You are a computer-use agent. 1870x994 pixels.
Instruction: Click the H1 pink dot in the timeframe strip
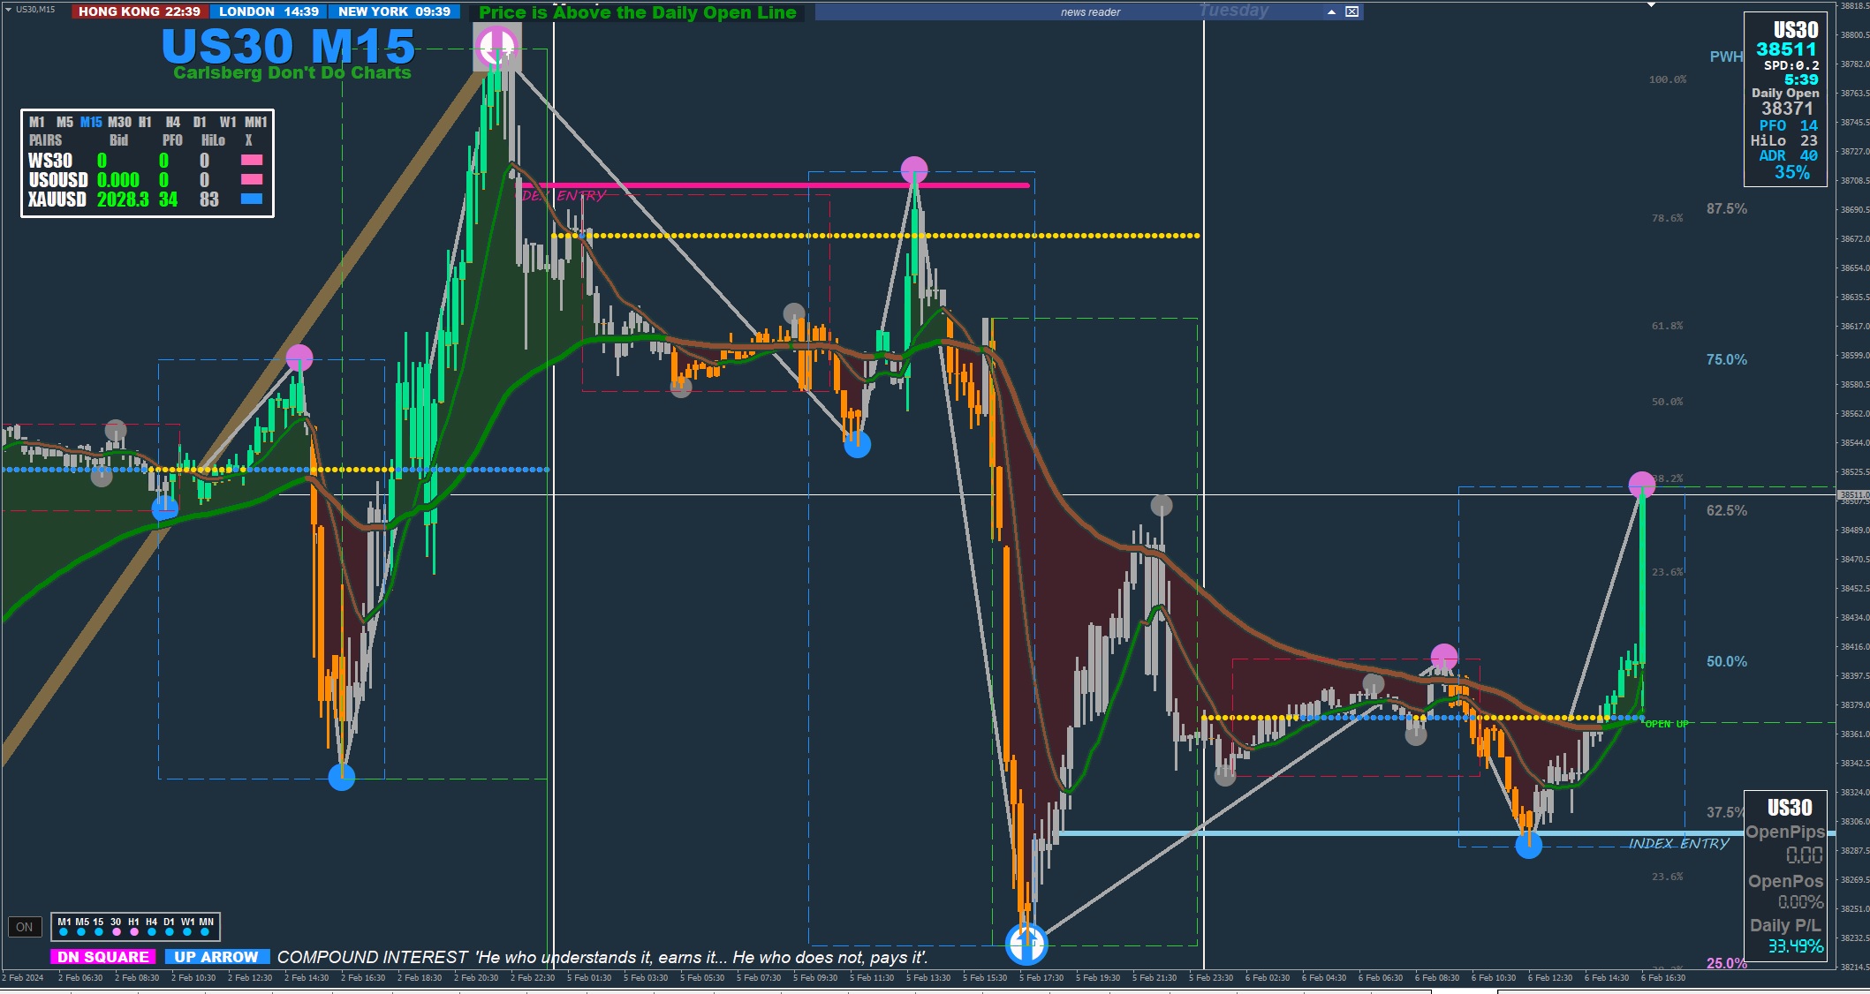(134, 932)
